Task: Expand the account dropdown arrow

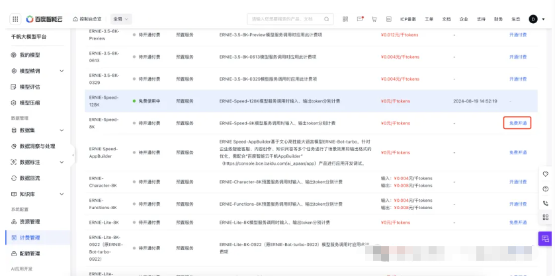Action: (543, 19)
